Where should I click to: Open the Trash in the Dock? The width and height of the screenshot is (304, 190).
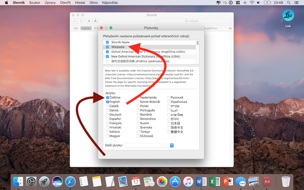click(x=285, y=182)
